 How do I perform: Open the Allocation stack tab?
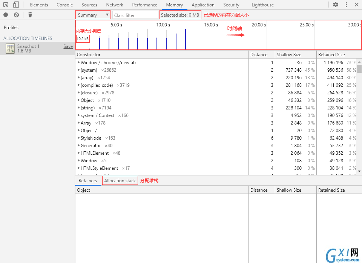[120, 181]
